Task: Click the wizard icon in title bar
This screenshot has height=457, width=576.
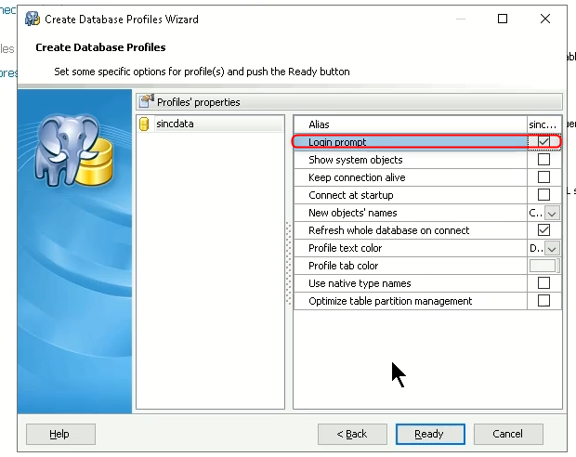Action: (x=33, y=19)
